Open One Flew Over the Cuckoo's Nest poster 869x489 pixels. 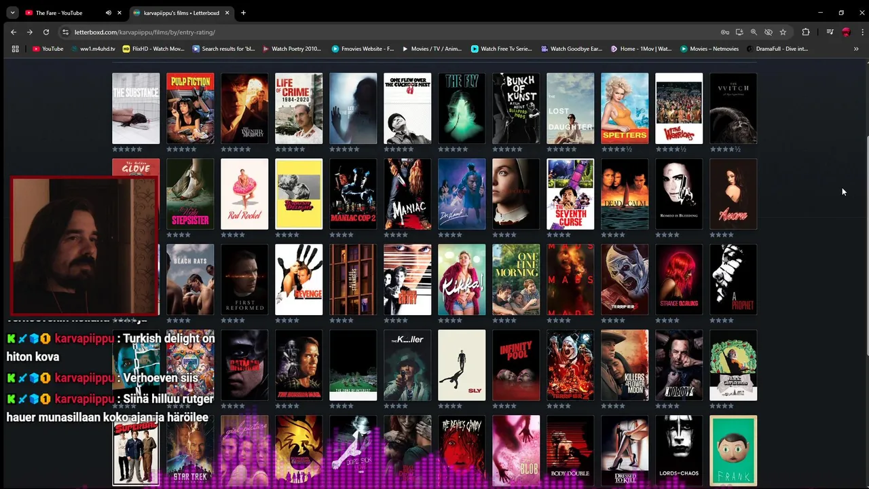[407, 109]
